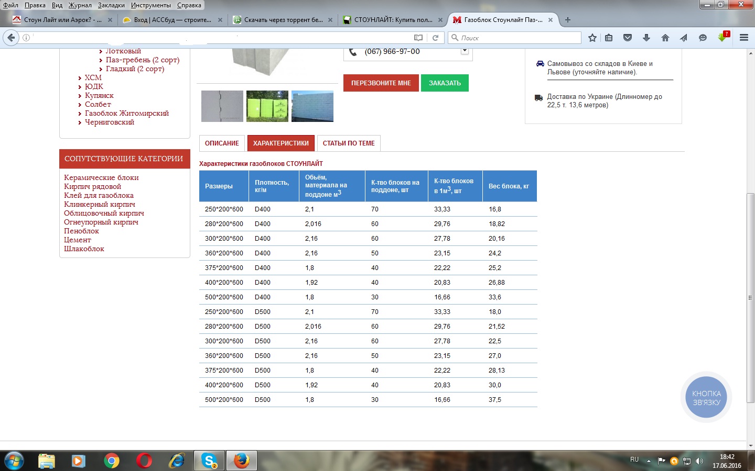Open ЮДК category link

tap(94, 86)
